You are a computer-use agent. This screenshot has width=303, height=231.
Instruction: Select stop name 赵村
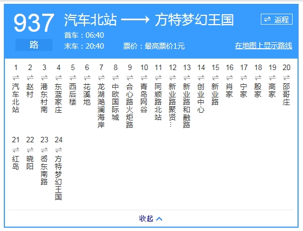click(30, 90)
